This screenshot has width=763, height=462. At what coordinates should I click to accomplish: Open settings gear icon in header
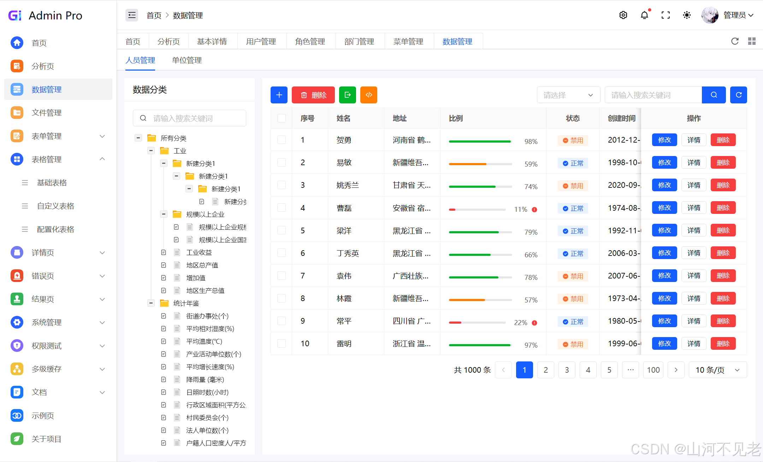point(623,15)
